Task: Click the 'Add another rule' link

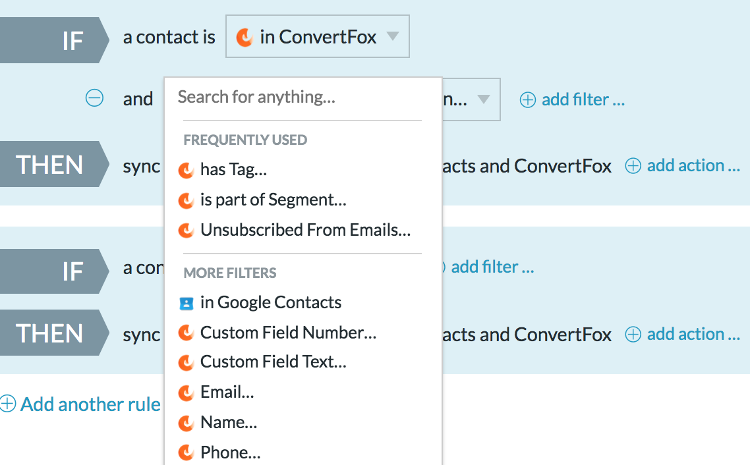Action: 90,404
